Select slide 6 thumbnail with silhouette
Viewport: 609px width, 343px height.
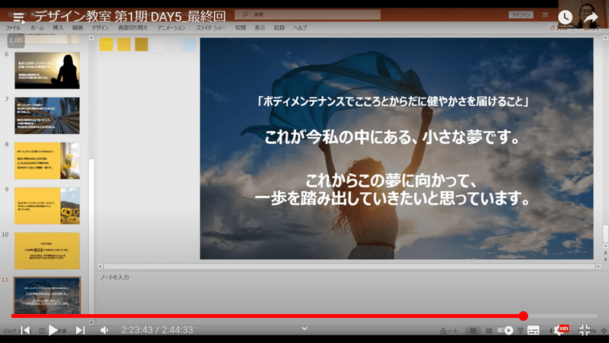(x=47, y=70)
